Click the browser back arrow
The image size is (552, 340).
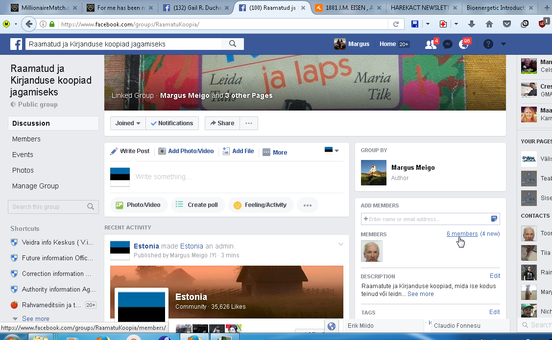(x=29, y=24)
